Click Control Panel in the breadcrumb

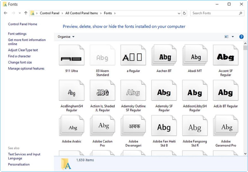click(x=50, y=13)
